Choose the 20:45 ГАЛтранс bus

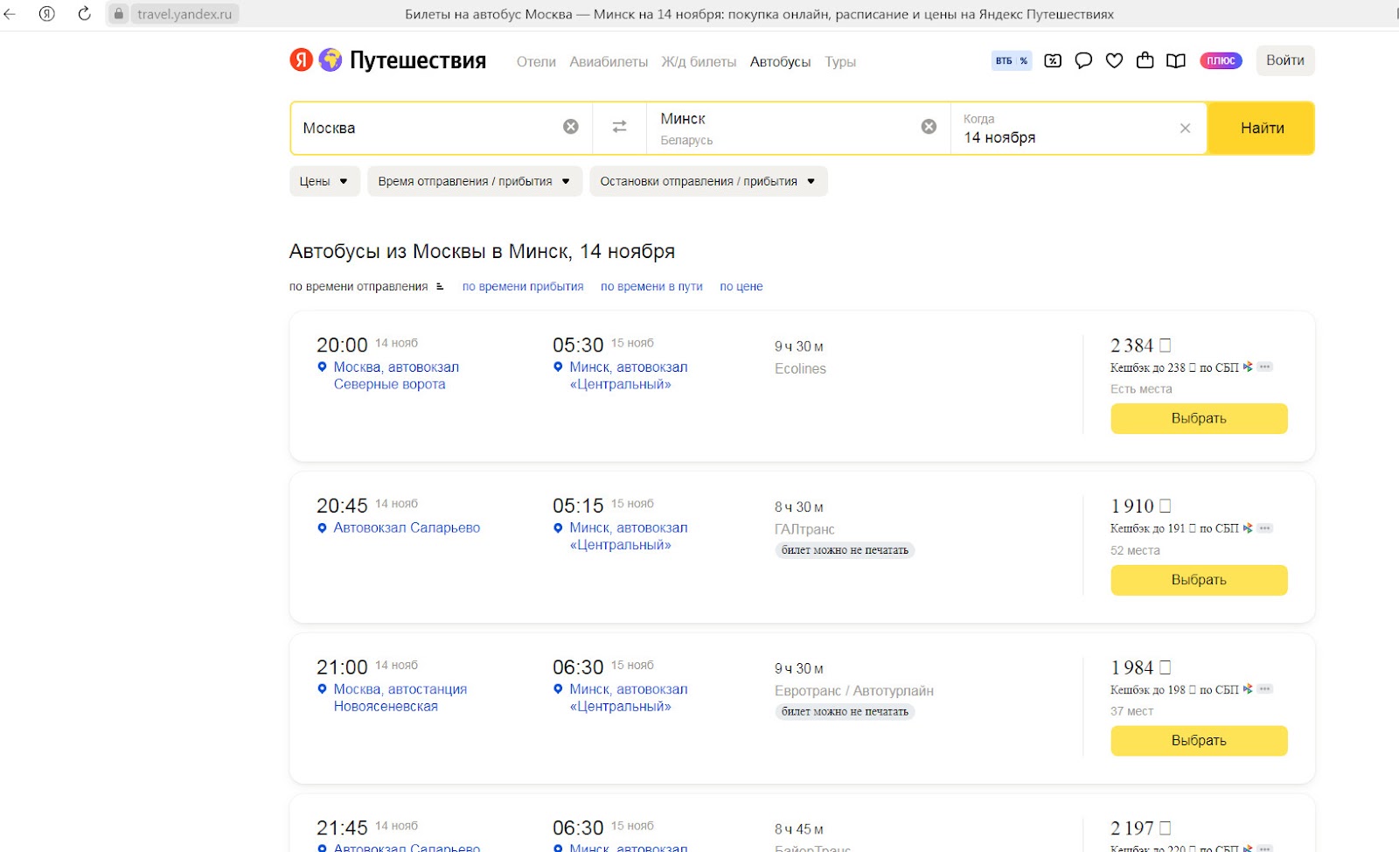(x=1199, y=580)
